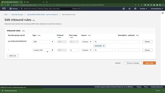Viewport: 165px width, 93px height.
Task: Click share icon in address bar
Action: point(139,5)
